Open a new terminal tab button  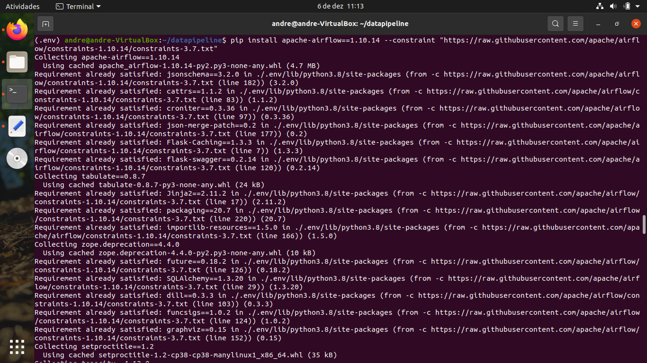(45, 24)
